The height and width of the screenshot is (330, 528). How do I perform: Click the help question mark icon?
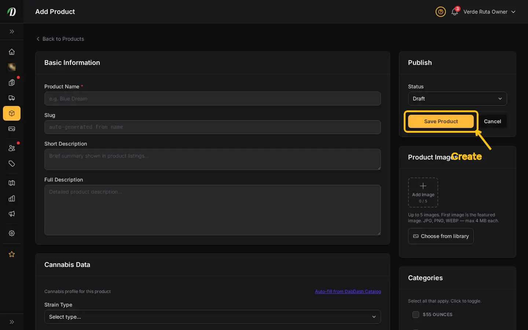point(441,12)
